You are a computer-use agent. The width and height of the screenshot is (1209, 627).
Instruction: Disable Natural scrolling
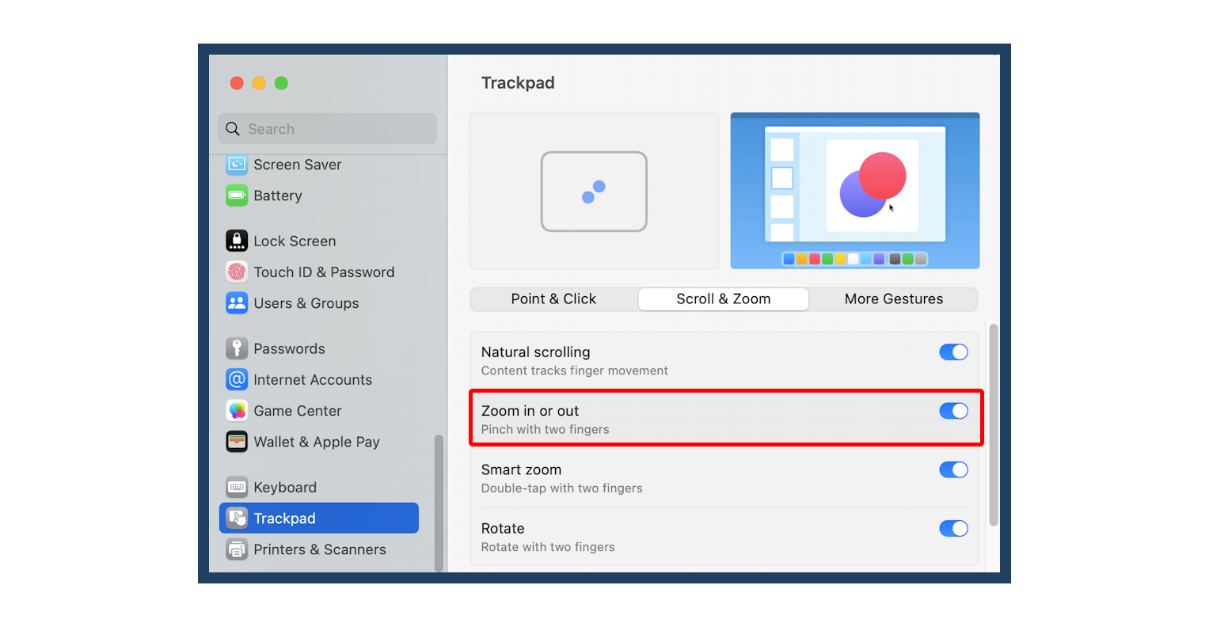coord(953,351)
